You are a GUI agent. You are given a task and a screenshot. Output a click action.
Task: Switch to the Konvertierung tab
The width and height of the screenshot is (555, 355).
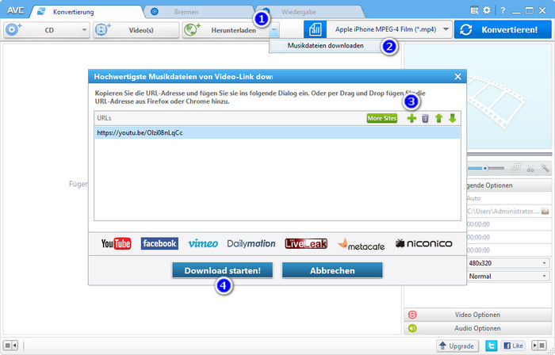coord(86,12)
